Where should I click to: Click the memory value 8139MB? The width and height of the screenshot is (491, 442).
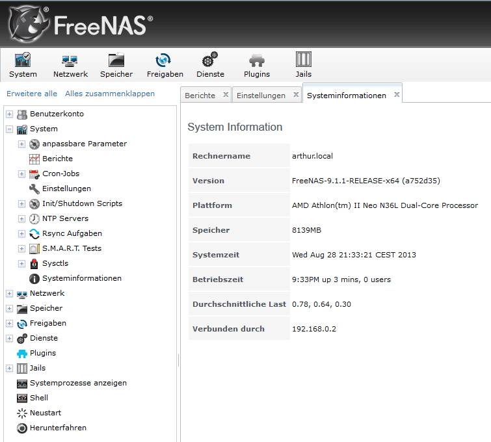306,230
